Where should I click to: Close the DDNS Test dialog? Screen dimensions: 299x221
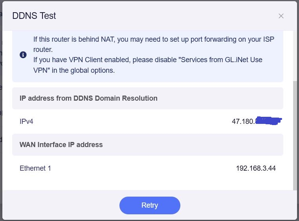[x=281, y=16]
